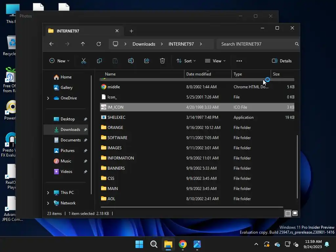This screenshot has width=336, height=252.
Task: Select the SOFTWARE folder
Action: [x=197, y=137]
